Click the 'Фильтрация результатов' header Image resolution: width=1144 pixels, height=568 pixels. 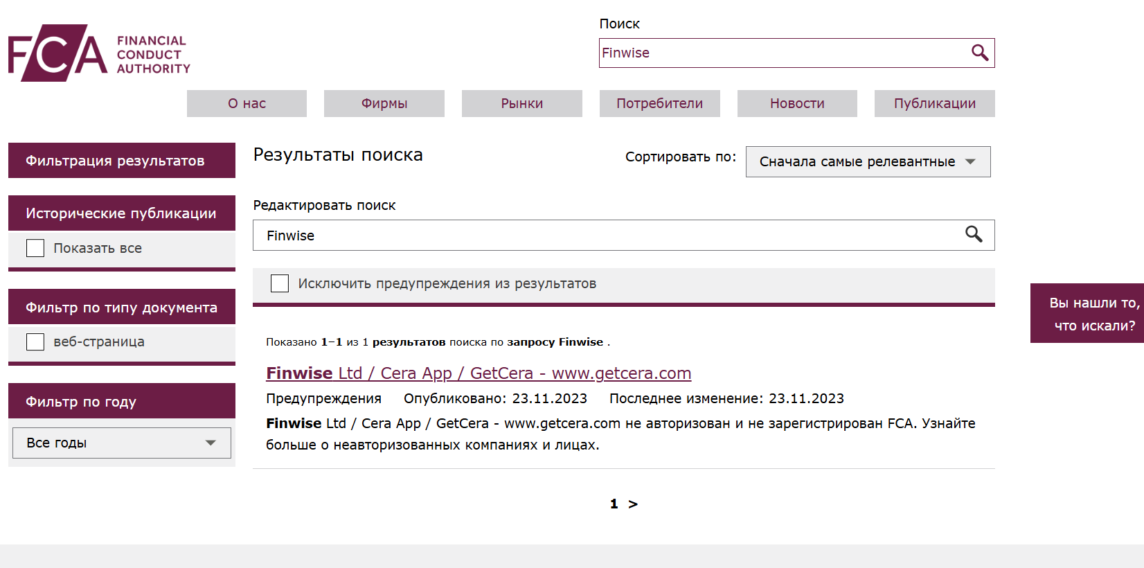click(122, 161)
